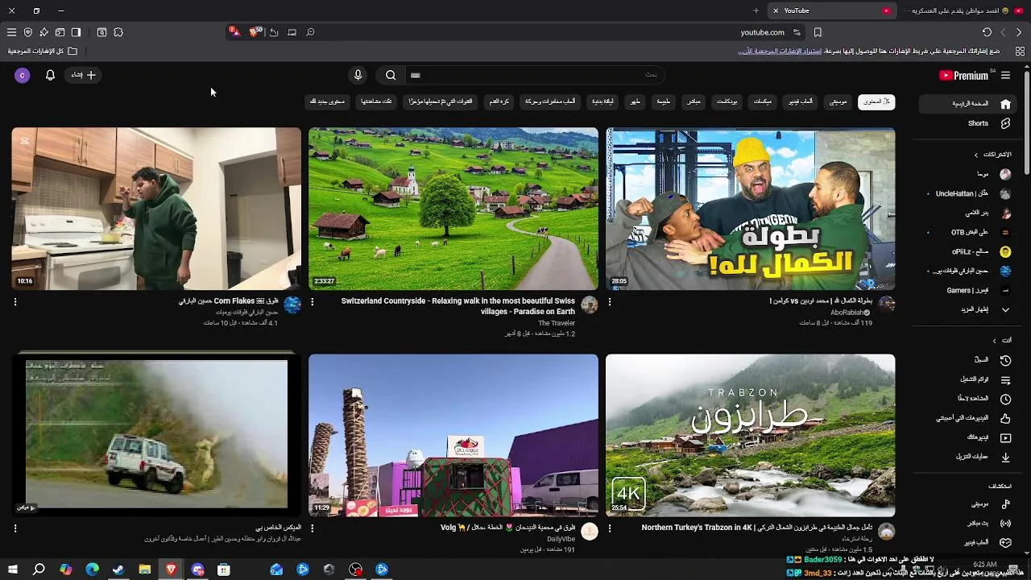Screen dimensions: 1031x580
Task: Start voice search with microphone icon
Action: (358, 75)
